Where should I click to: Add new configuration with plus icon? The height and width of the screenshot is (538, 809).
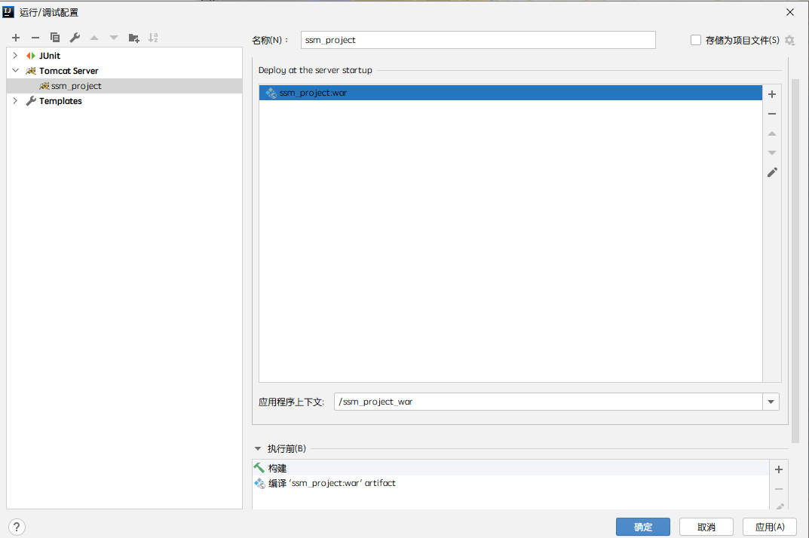(x=16, y=38)
